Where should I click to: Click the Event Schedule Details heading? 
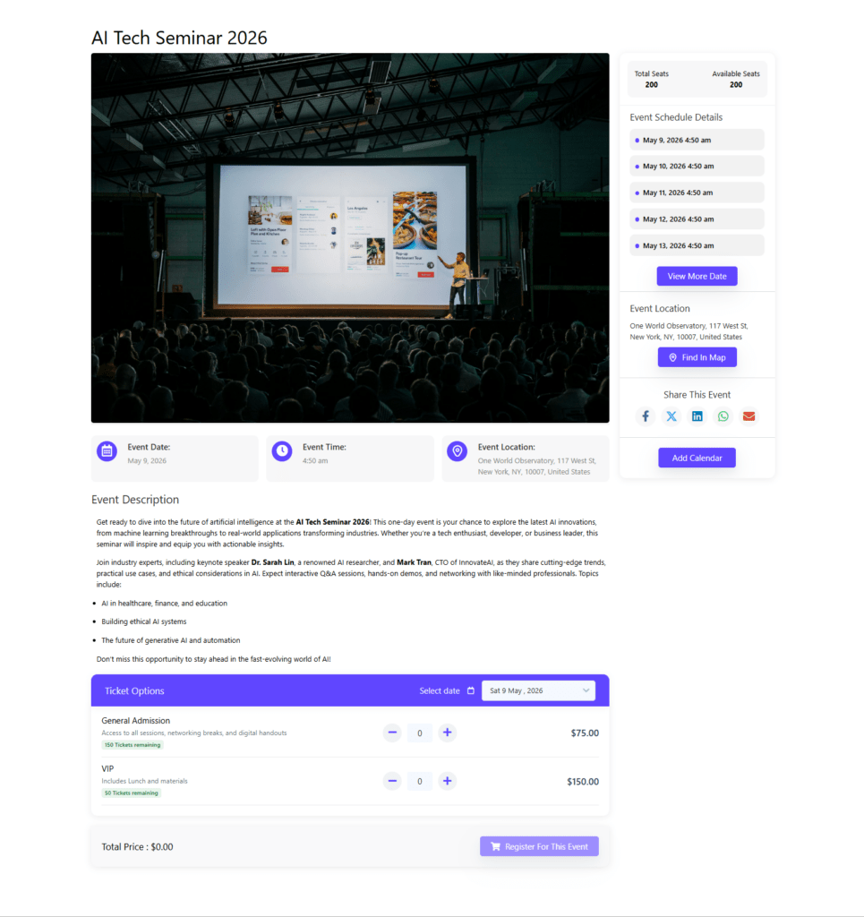676,117
